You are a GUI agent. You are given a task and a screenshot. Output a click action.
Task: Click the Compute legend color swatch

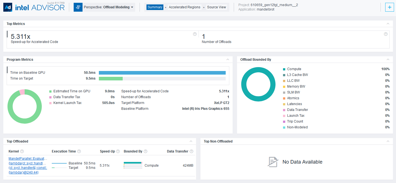284,69
